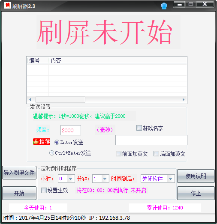Viewport: 217px width, 224px height.
Task: Click the IP address 192.168.3.78
Action: pyautogui.click(x=115, y=218)
